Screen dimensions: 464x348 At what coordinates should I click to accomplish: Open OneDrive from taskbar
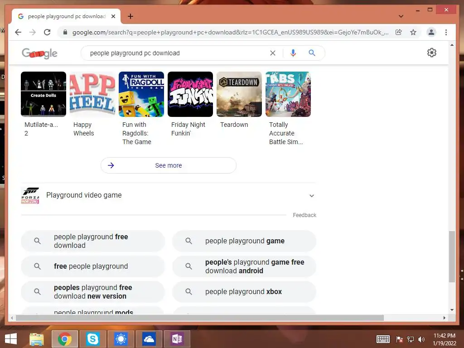[149, 339]
